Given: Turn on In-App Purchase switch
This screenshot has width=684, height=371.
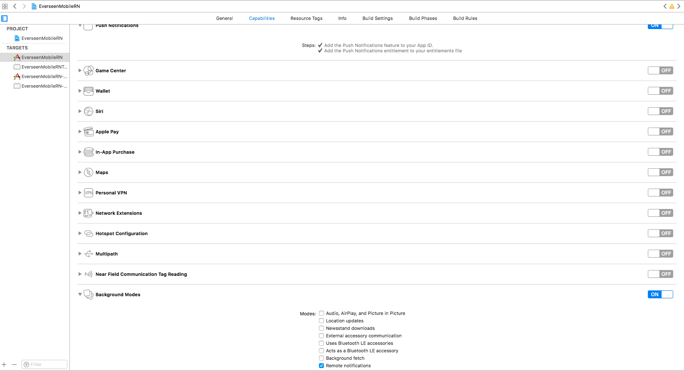Looking at the screenshot, I should coord(660,152).
